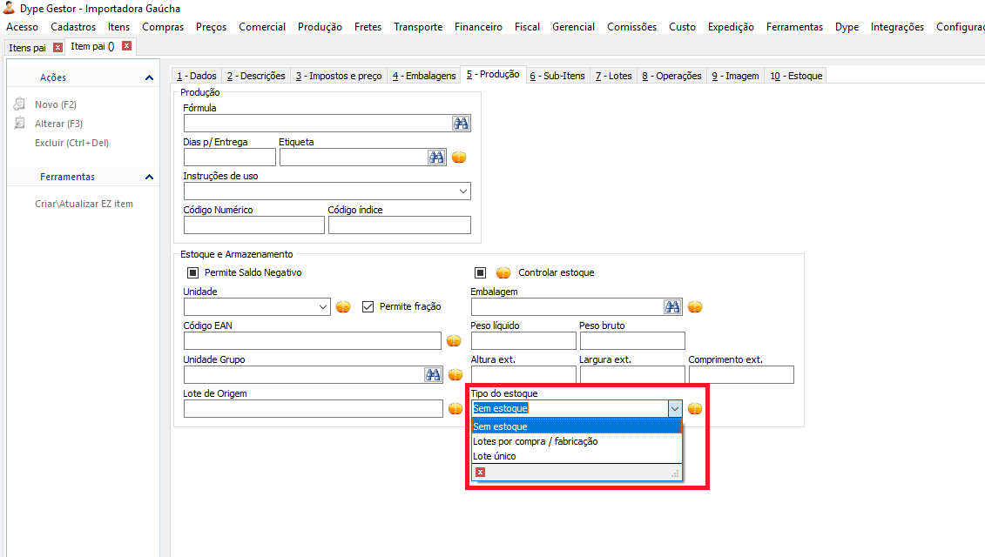Switch to the 4 - Embalagens tab

(x=424, y=76)
